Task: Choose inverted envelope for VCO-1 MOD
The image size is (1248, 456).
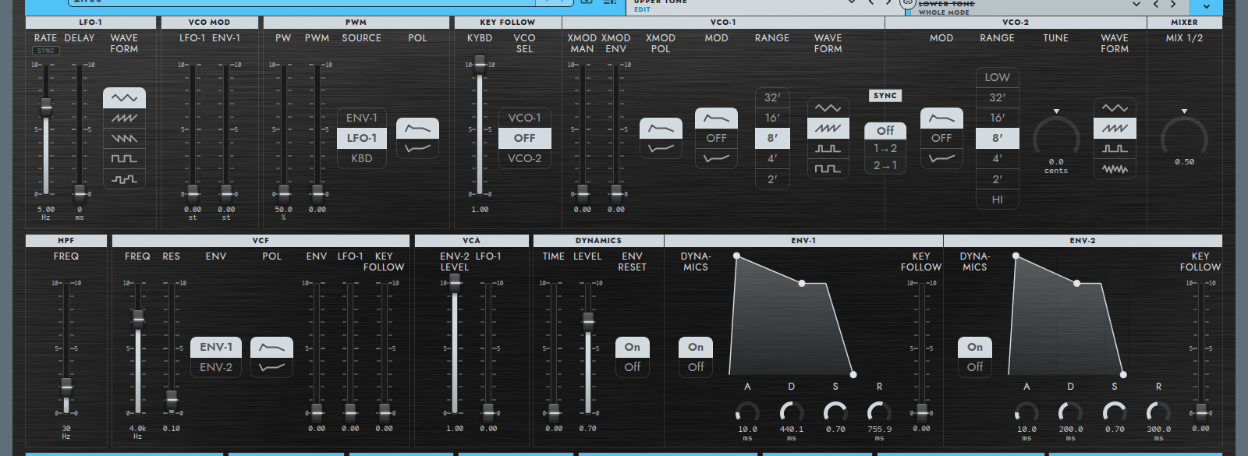Action: 716,158
